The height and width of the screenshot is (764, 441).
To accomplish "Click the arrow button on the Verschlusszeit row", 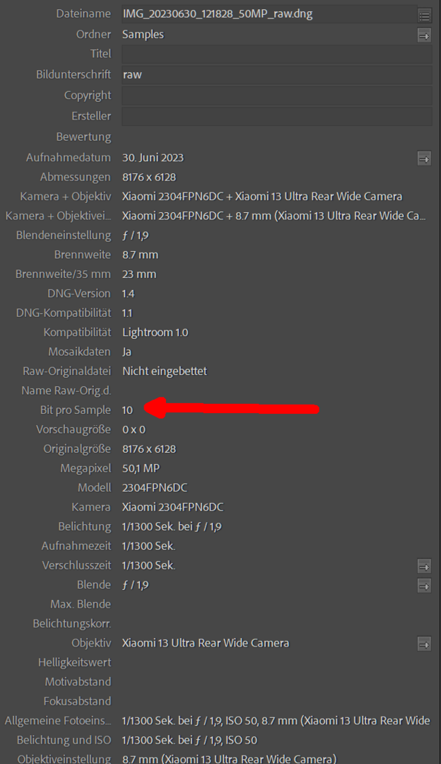I will tap(424, 566).
